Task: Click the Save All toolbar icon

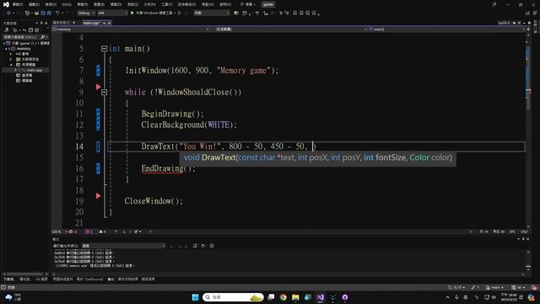Action: click(x=49, y=13)
